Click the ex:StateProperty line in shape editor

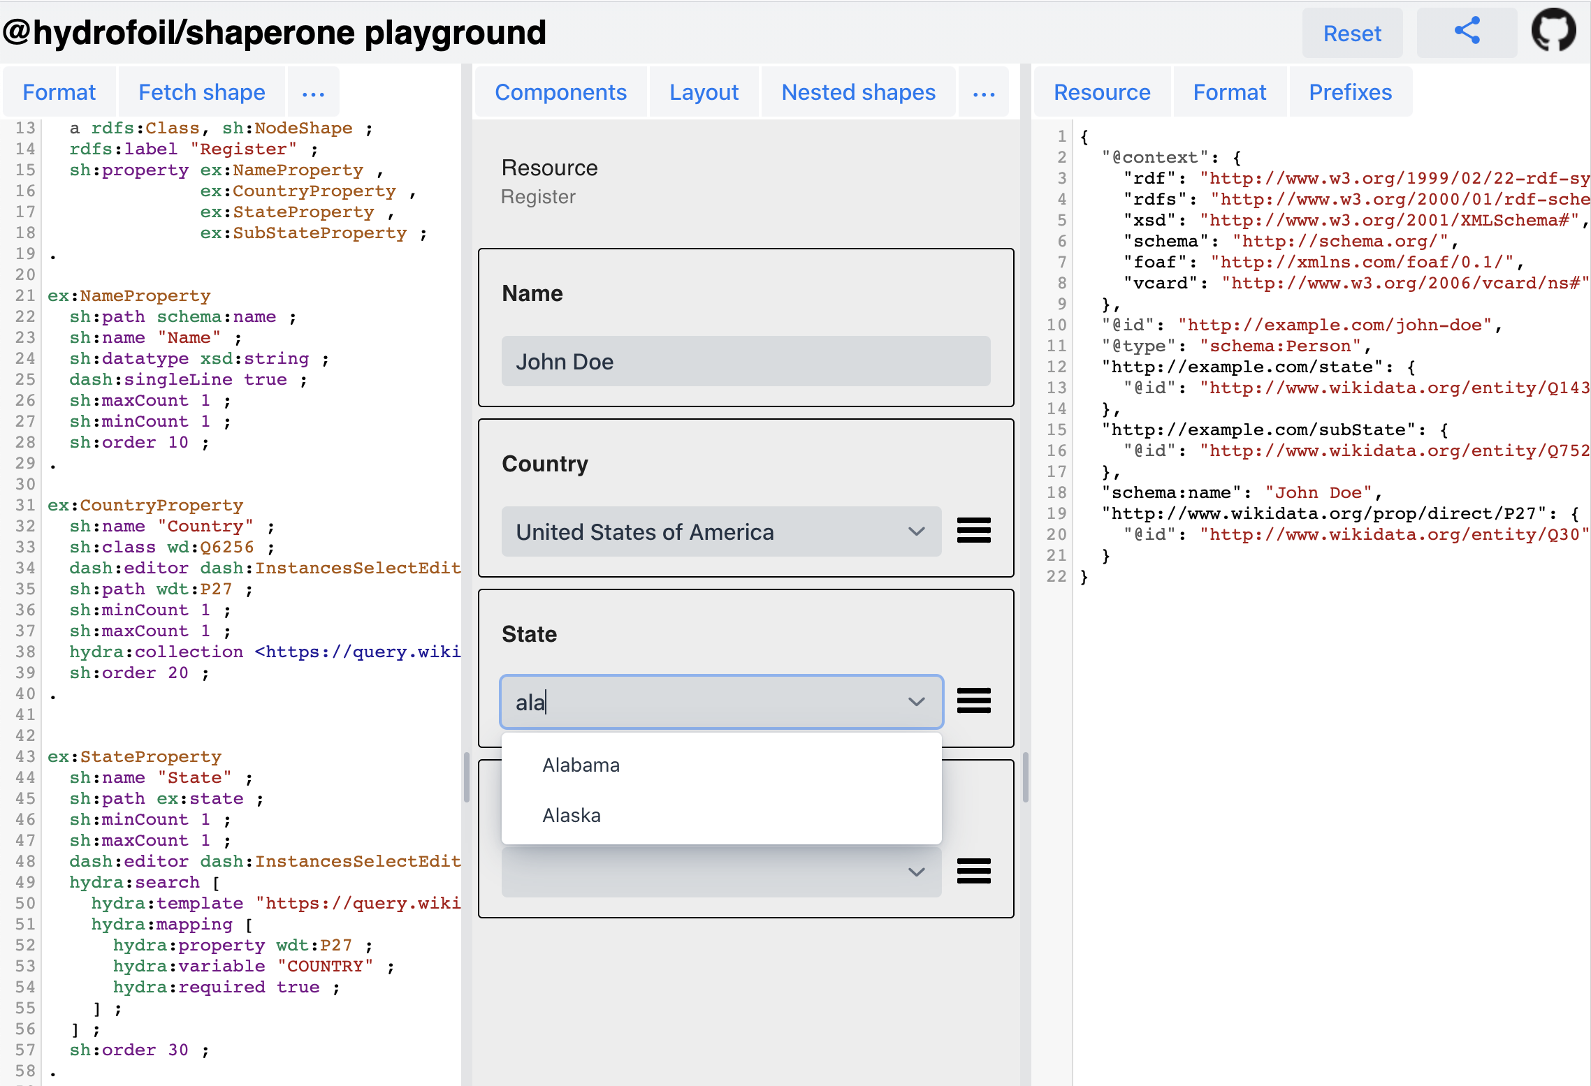click(x=134, y=756)
